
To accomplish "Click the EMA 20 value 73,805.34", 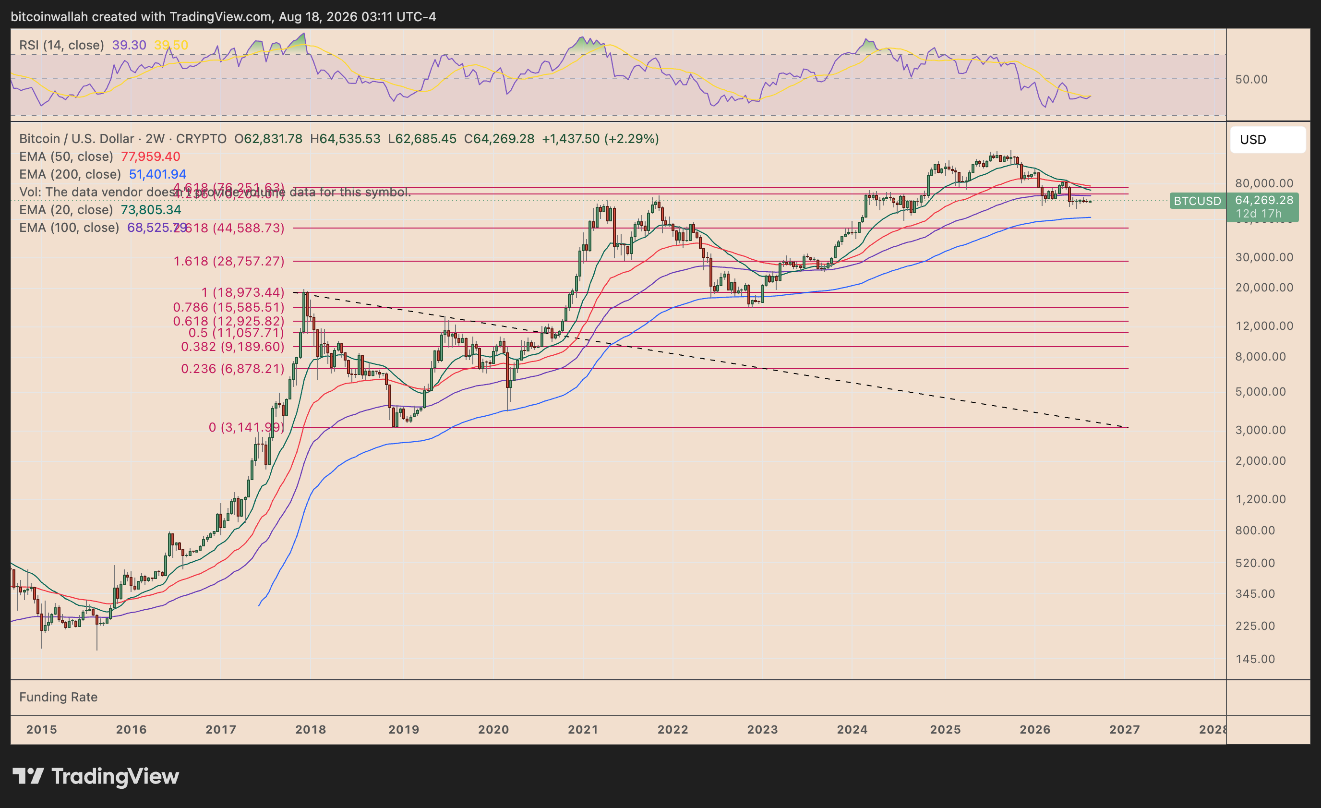I will click(151, 210).
